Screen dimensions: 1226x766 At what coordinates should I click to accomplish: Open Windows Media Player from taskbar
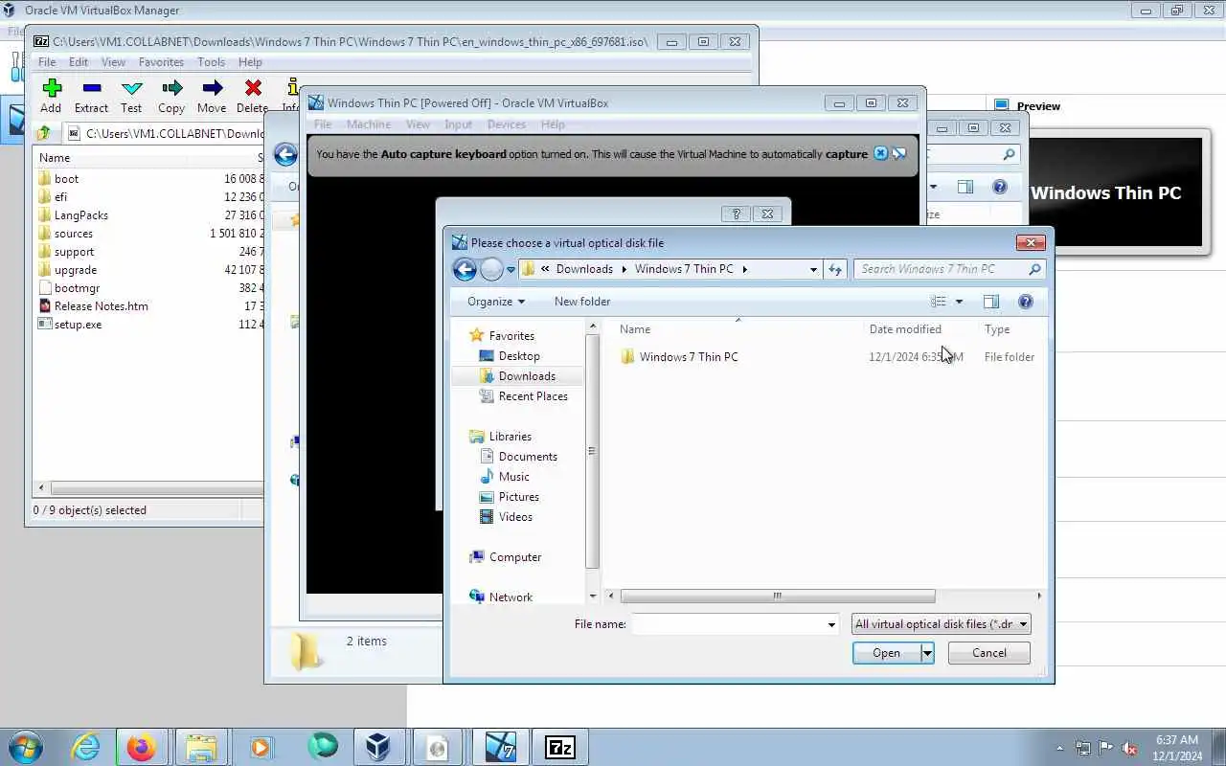(x=261, y=747)
